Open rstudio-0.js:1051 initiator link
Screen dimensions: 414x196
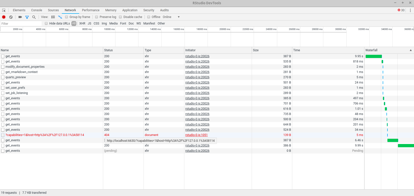coord(196,135)
